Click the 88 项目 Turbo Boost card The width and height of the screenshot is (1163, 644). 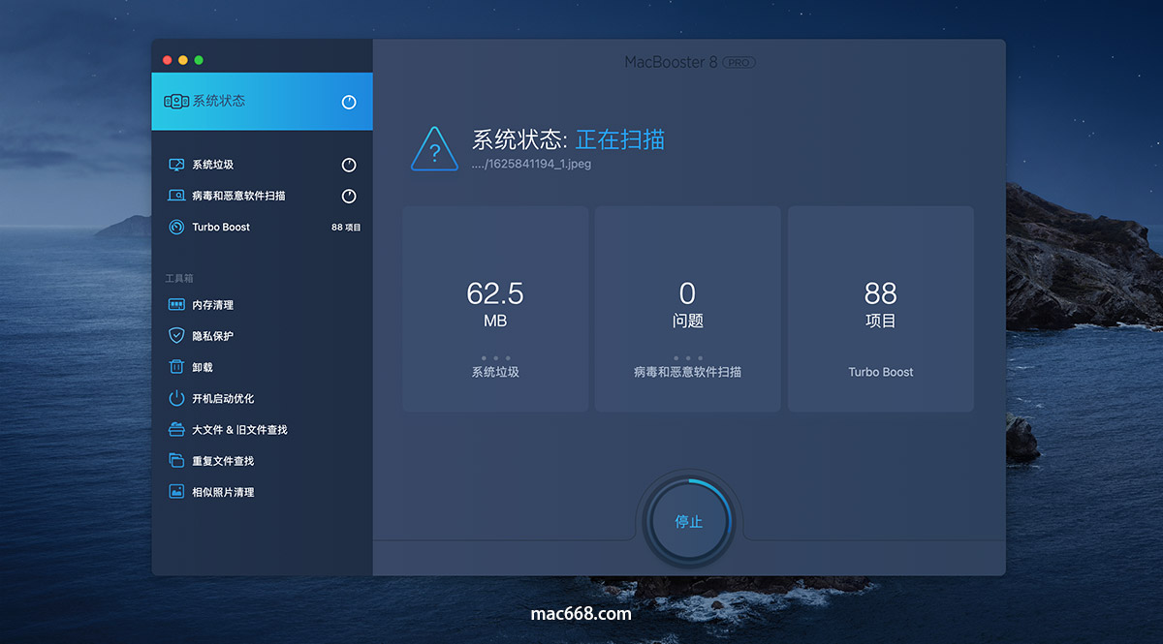[x=880, y=309]
